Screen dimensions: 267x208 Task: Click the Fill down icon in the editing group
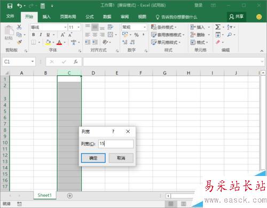(x=218, y=35)
